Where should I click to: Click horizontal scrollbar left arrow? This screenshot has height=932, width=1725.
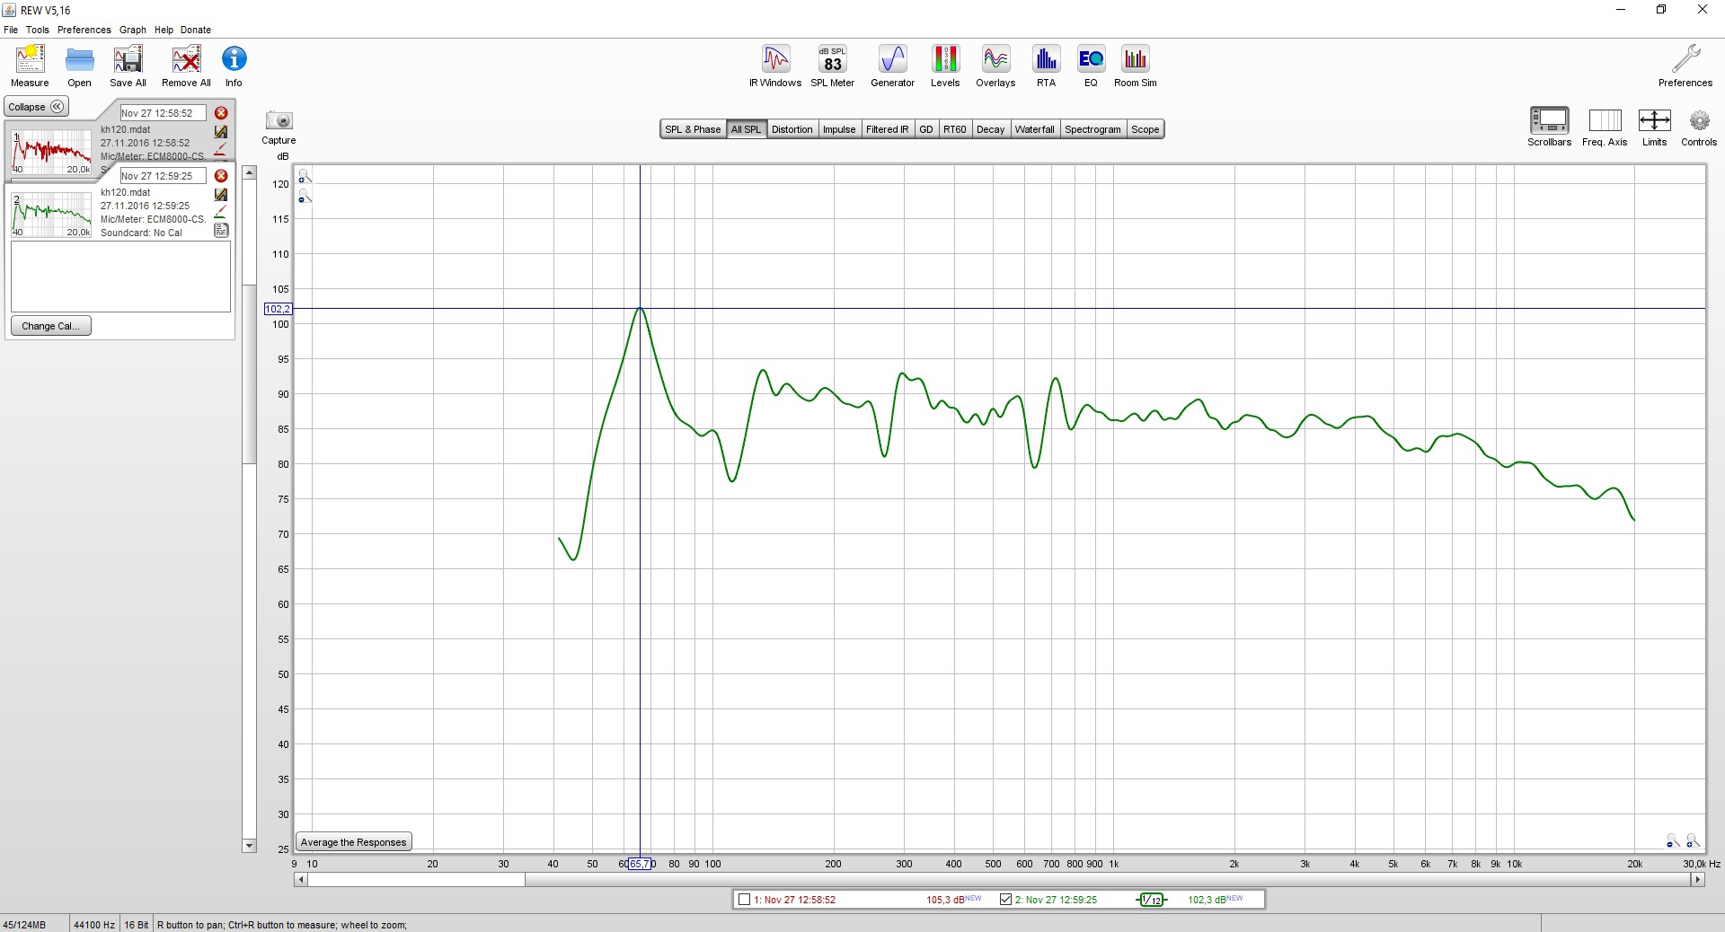pos(301,880)
